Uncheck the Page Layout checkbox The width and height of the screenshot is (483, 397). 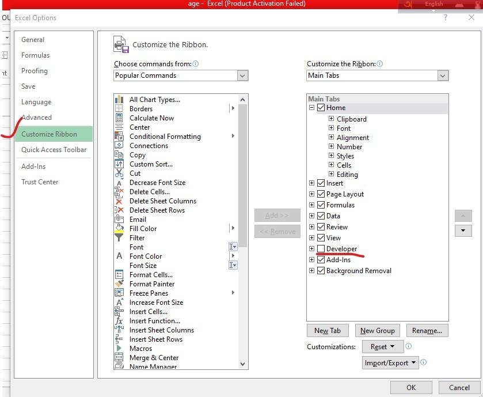[x=321, y=194]
